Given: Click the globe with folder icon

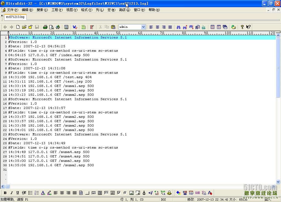Looking at the screenshot, I should 233,27.
